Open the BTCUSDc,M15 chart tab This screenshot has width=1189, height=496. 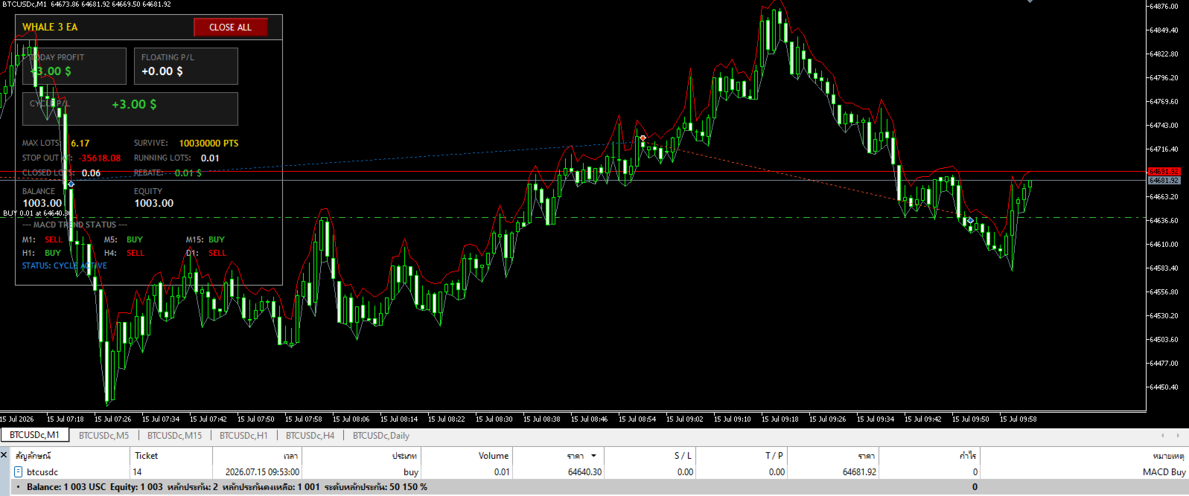pos(174,435)
